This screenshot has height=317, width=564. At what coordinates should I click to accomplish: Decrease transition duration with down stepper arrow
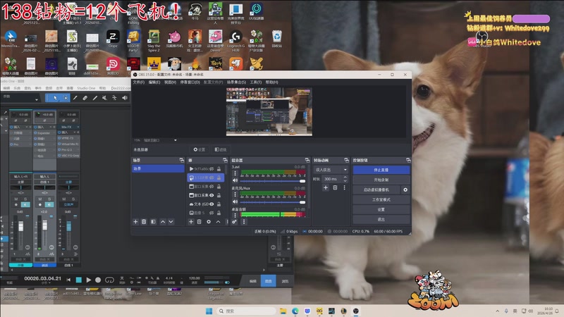pos(345,180)
